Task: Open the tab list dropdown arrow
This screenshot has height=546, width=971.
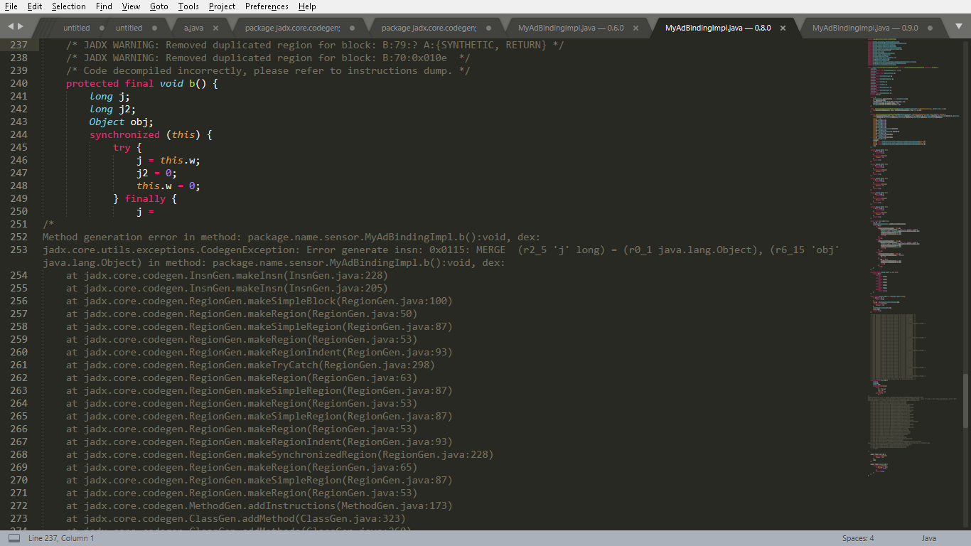Action: (x=957, y=27)
